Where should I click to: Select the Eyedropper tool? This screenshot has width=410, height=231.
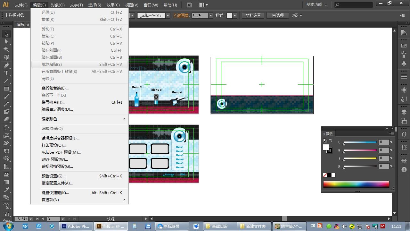click(x=6, y=190)
